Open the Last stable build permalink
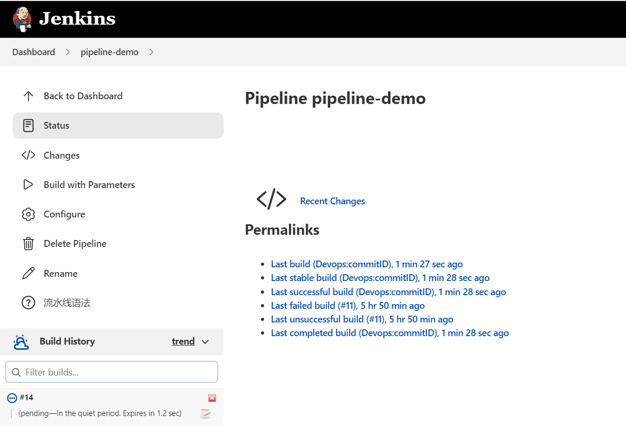This screenshot has width=626, height=427. click(x=380, y=278)
